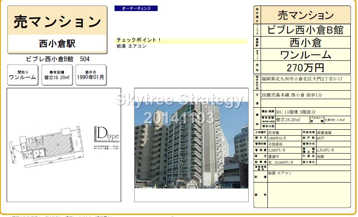Click the 構造・規模 label cell
Image resolution: width=358 pixels, height=217 pixels.
coord(268,111)
